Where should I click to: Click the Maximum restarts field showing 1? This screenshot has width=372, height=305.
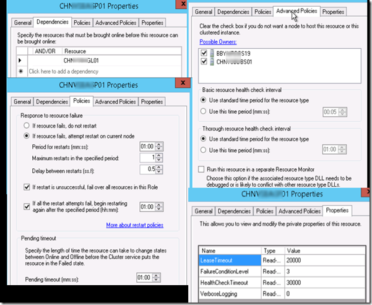click(147, 158)
